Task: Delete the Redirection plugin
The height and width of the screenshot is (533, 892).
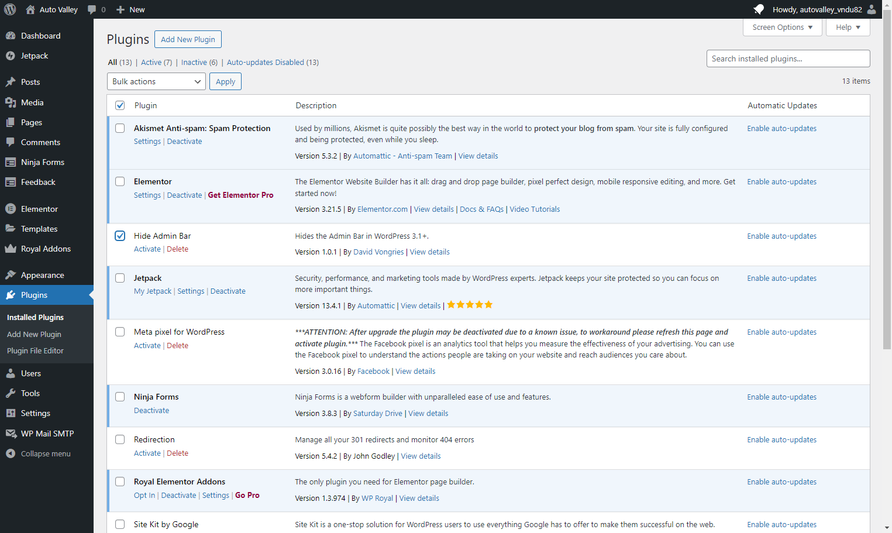Action: click(177, 453)
